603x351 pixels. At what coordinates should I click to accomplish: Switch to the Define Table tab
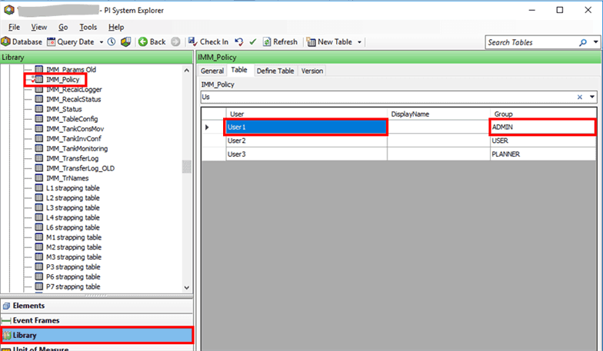pyautogui.click(x=275, y=71)
